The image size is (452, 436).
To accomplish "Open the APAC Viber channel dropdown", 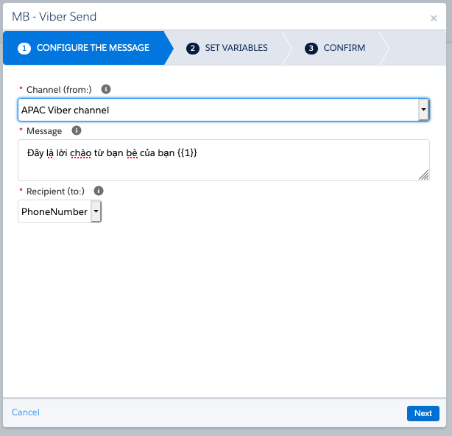I will click(218, 110).
